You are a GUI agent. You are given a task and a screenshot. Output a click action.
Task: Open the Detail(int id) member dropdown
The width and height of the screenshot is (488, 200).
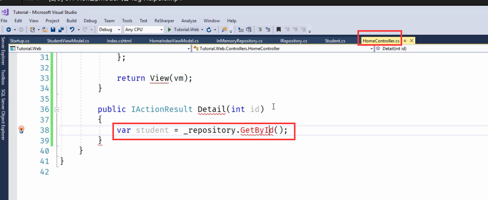tap(431, 49)
